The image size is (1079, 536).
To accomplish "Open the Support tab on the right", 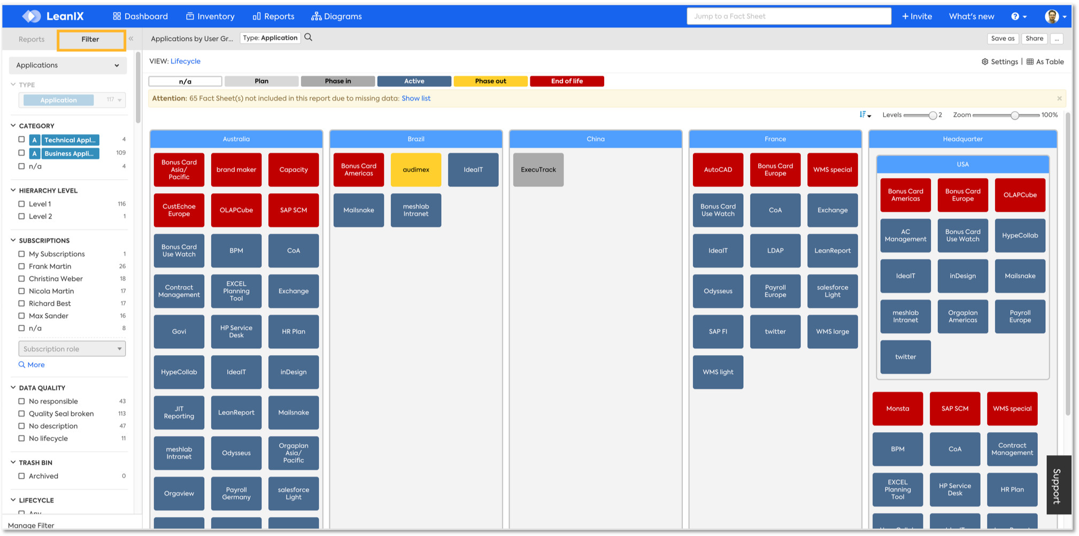I will [x=1058, y=485].
